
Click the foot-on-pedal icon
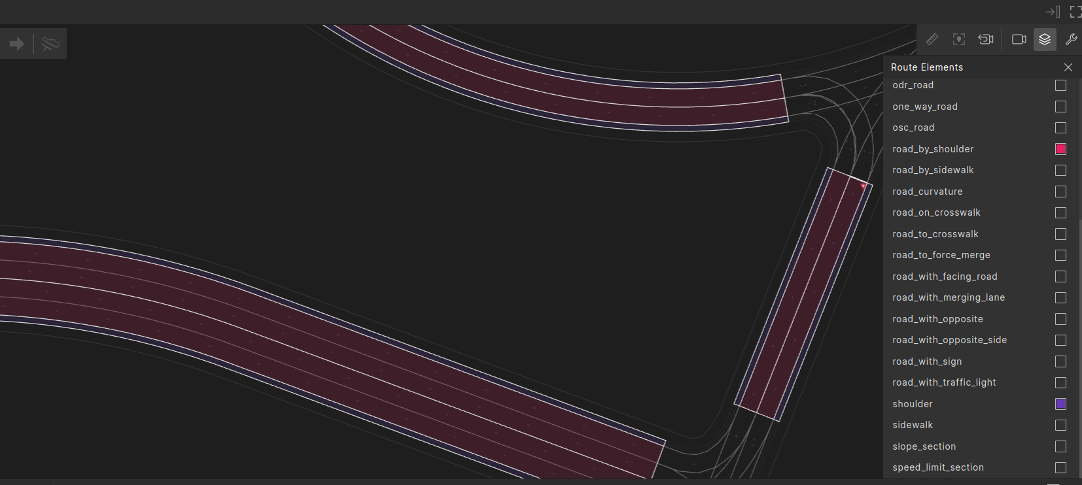click(x=50, y=44)
